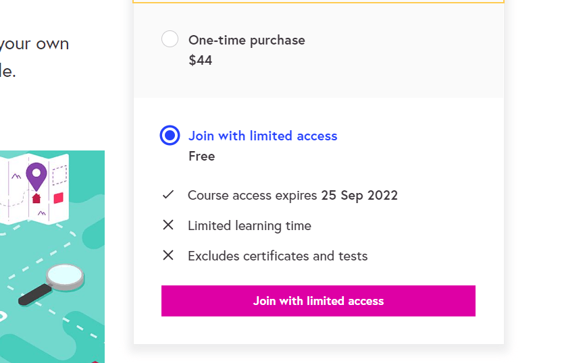This screenshot has width=562, height=363.
Task: Click the 25 Sep 2022 expiry date
Action: 359,196
